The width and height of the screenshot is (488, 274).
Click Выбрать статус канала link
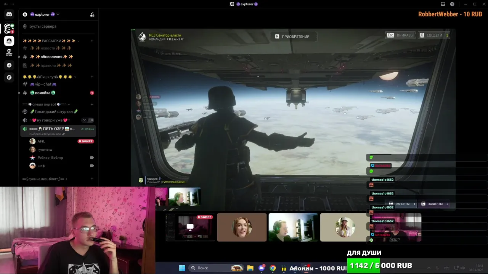click(x=45, y=134)
